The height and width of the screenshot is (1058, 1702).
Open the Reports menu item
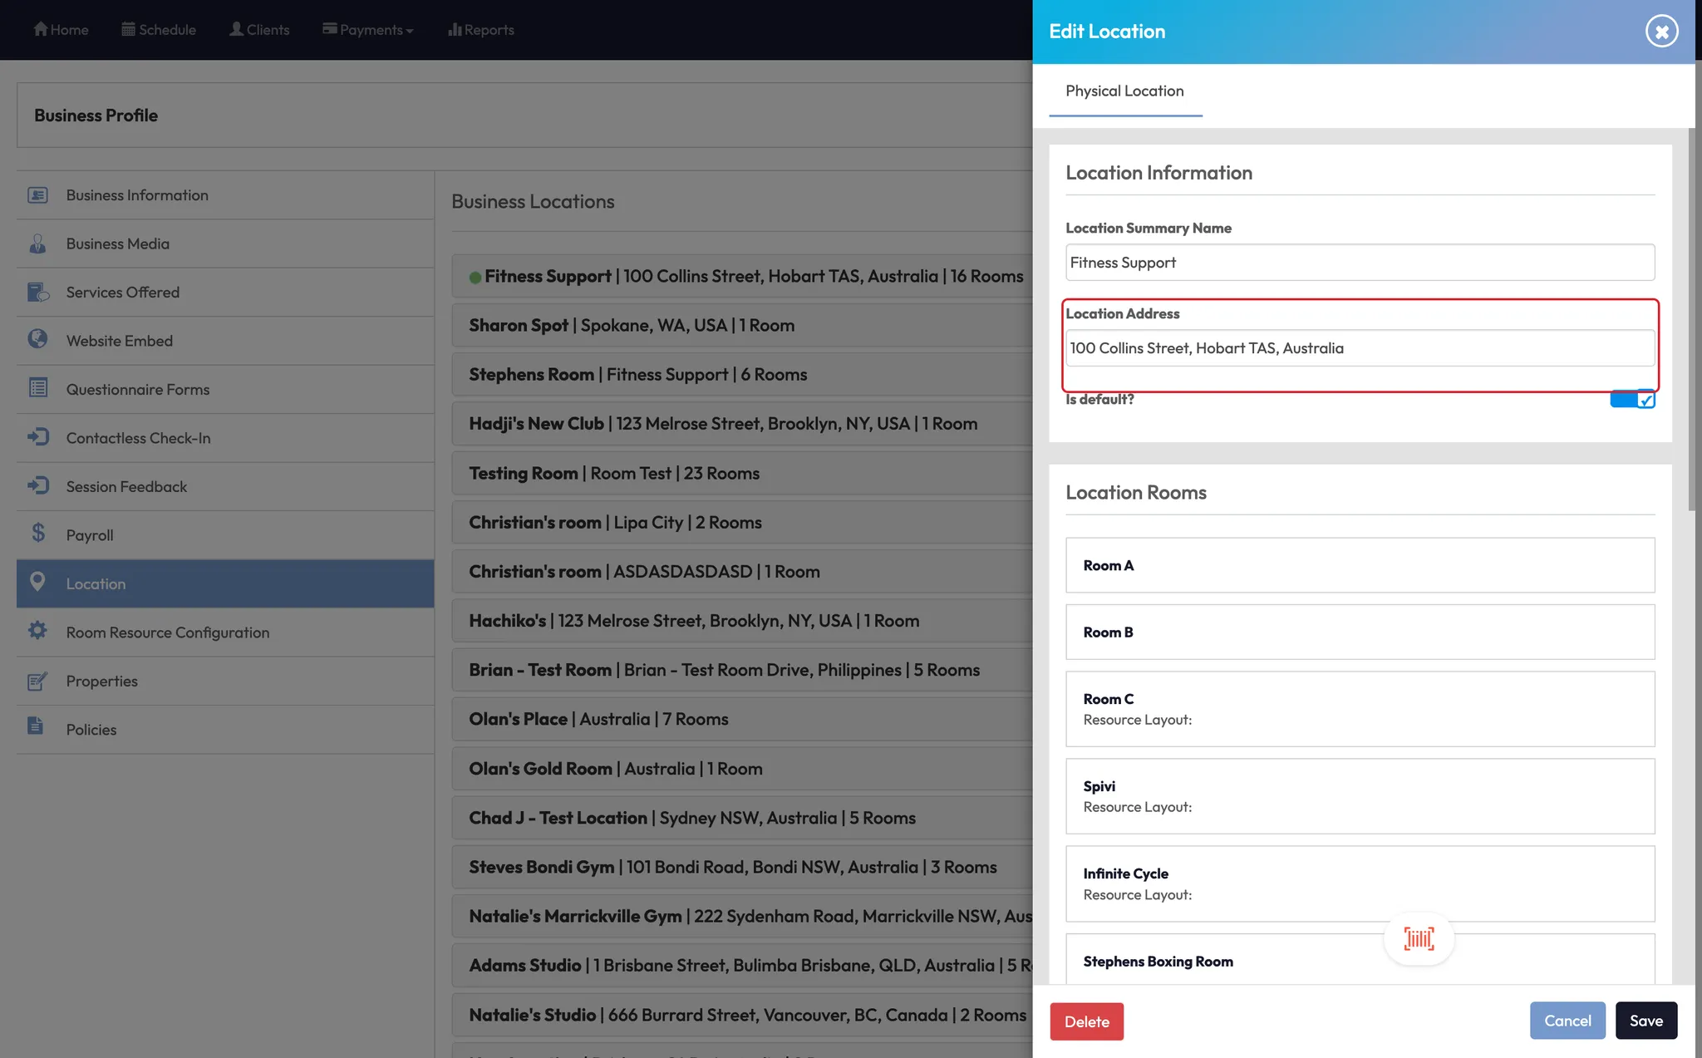(481, 30)
